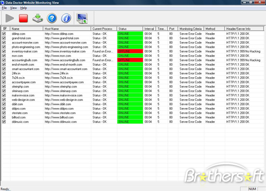Click 'HTTP/1.1 999 No Hacking' for inventory-maker.com
266x191 pixels.
point(243,51)
